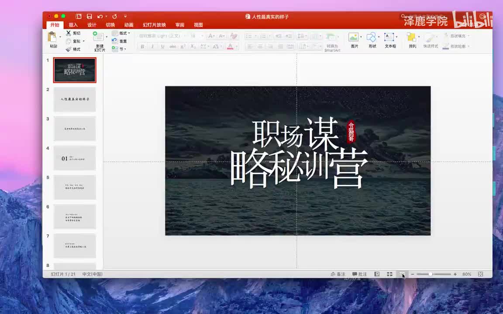
Task: Open the Animations (动画) tab
Action: tap(129, 25)
